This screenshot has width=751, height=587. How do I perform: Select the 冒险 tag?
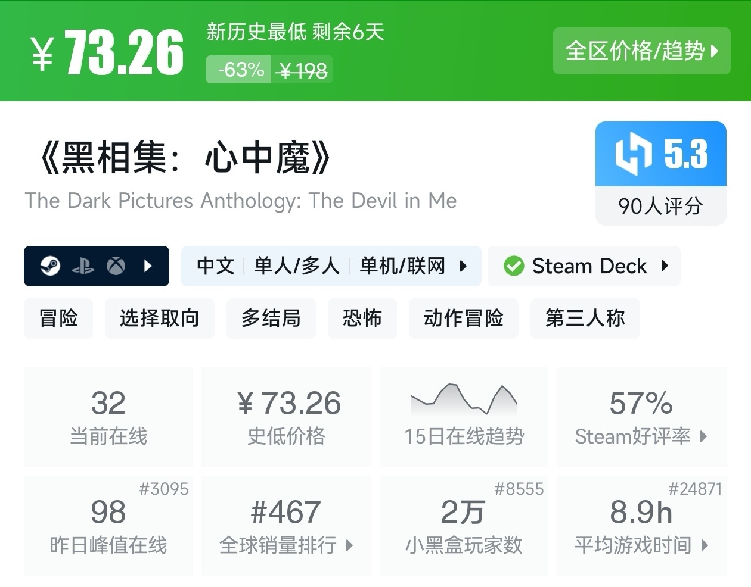(58, 319)
